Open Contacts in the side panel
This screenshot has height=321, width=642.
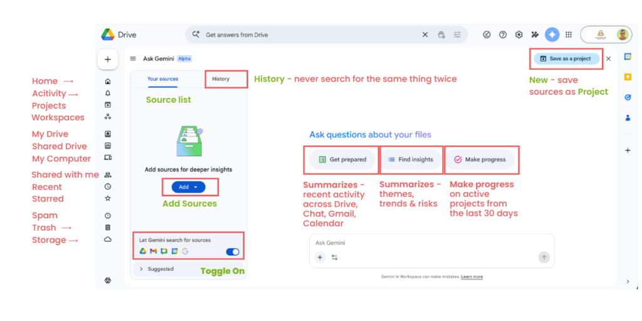tap(628, 117)
